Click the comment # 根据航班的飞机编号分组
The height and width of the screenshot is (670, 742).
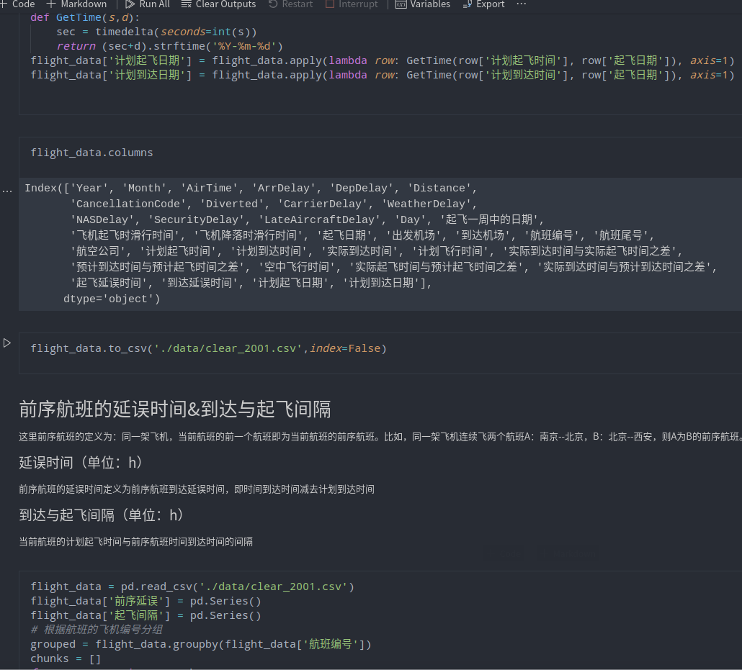coord(97,630)
